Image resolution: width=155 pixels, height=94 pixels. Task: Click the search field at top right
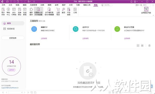(145, 5)
